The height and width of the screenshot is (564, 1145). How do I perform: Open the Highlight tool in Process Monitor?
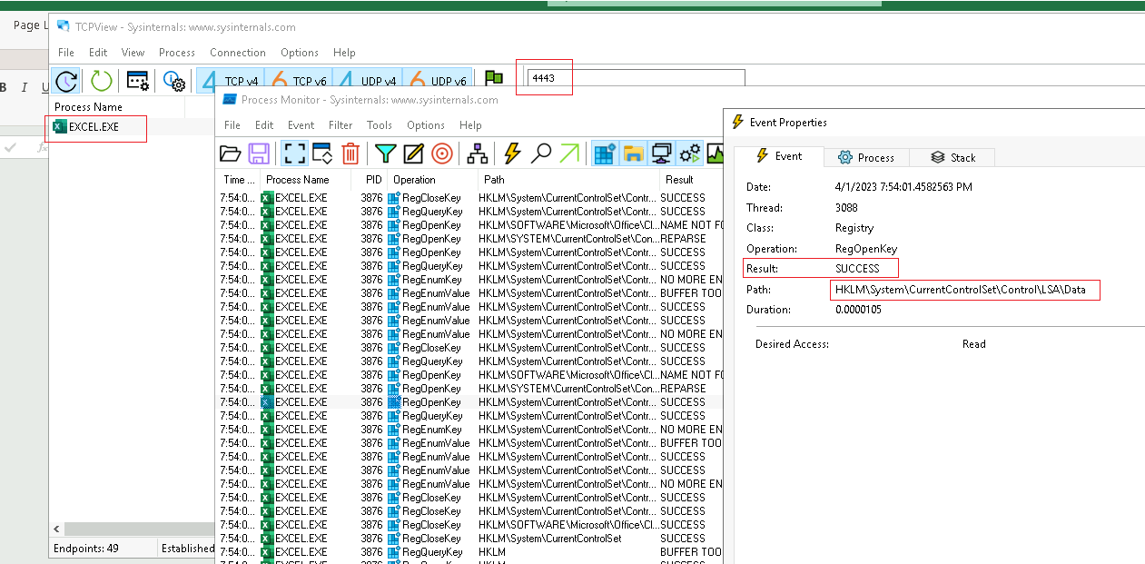(414, 153)
